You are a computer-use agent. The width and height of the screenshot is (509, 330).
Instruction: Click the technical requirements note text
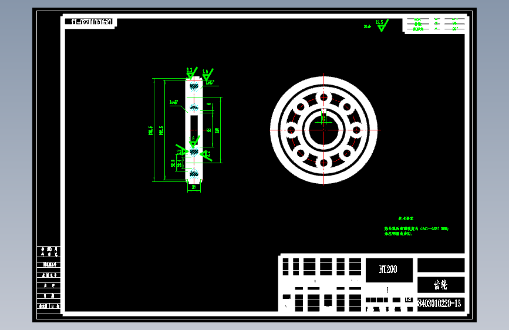416,231
